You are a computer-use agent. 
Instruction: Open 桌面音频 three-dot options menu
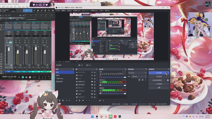coord(100,90)
